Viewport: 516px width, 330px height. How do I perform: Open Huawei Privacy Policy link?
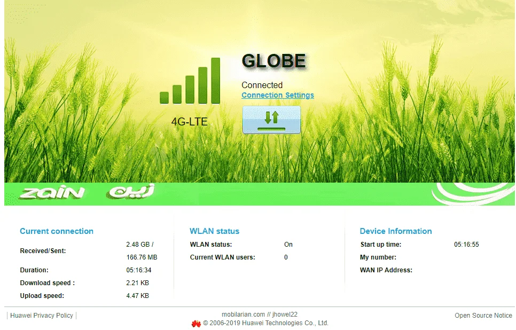42,316
